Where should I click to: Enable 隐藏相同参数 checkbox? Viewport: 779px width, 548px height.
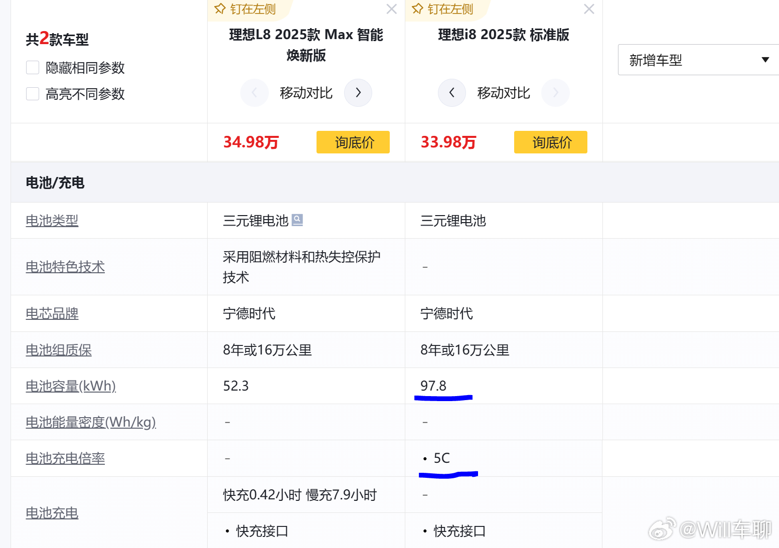(33, 68)
